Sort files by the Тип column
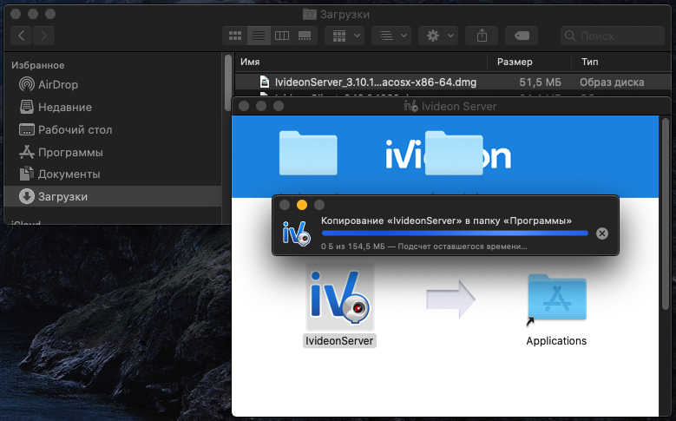676x421 pixels. 621,62
